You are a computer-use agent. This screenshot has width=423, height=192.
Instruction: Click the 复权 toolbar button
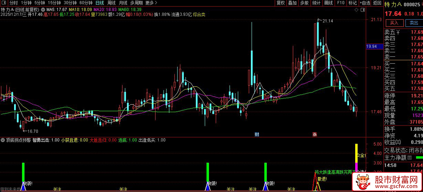coord(281,3)
